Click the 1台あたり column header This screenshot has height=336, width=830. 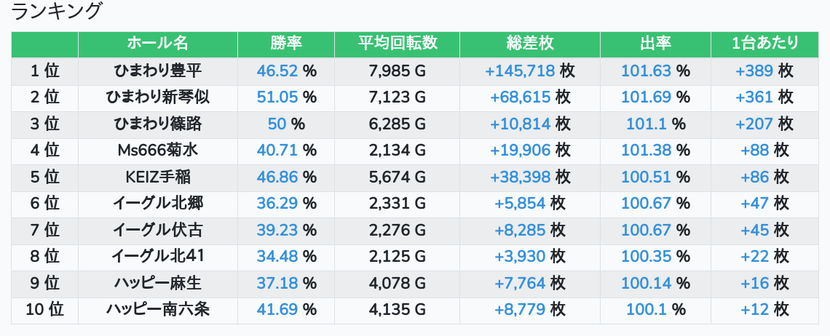[x=764, y=44]
